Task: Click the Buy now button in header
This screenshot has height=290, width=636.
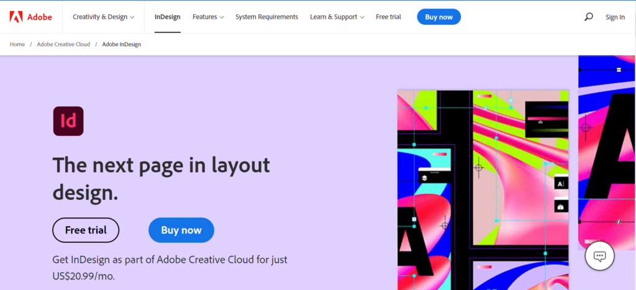Action: coord(439,17)
